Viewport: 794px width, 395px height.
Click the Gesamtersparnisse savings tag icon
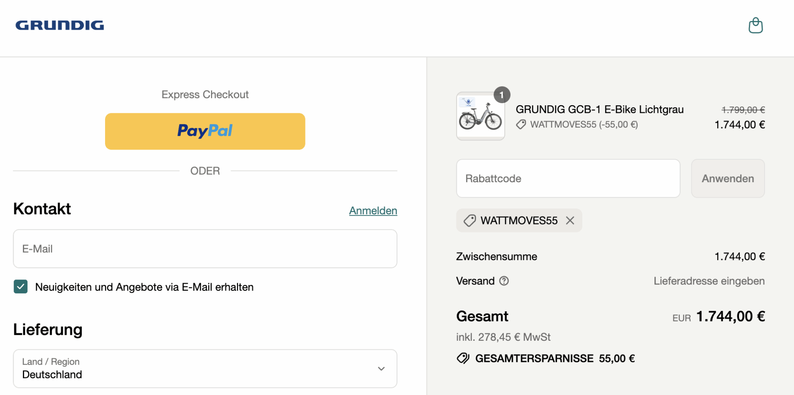click(463, 359)
